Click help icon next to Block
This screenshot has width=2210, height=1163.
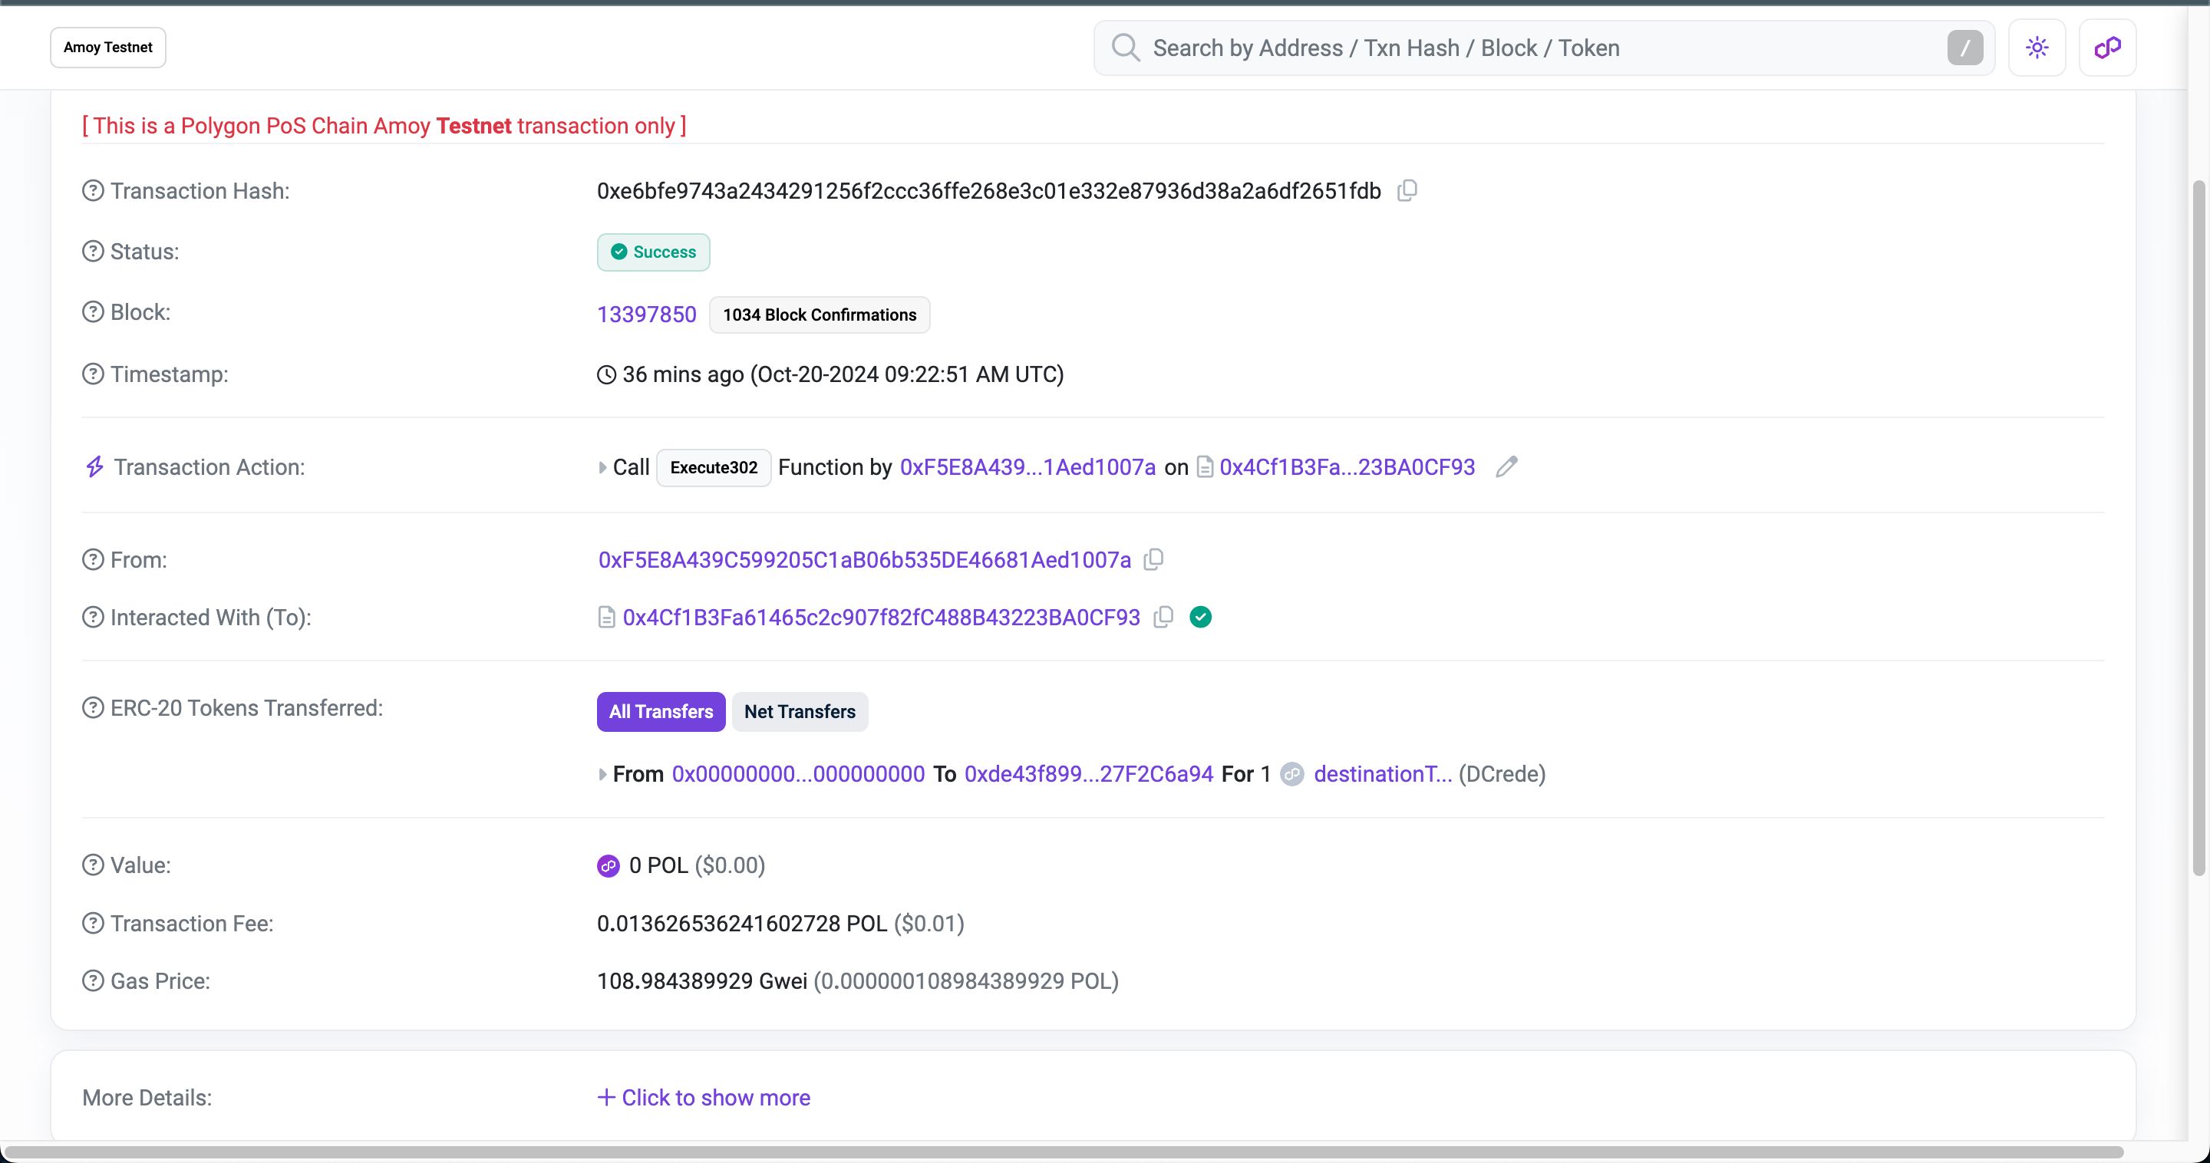click(93, 311)
